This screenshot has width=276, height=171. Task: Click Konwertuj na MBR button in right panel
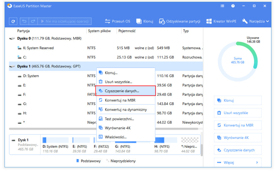[238, 125]
